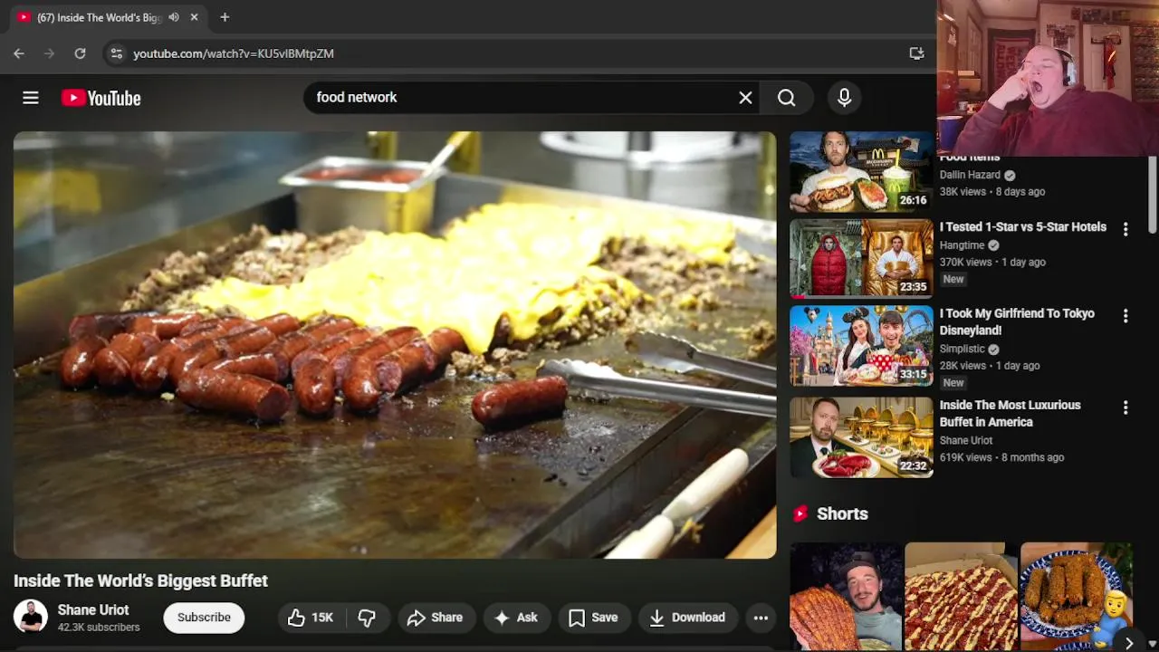This screenshot has width=1159, height=652.
Task: Open more actions three-dot menu under video
Action: (x=761, y=618)
